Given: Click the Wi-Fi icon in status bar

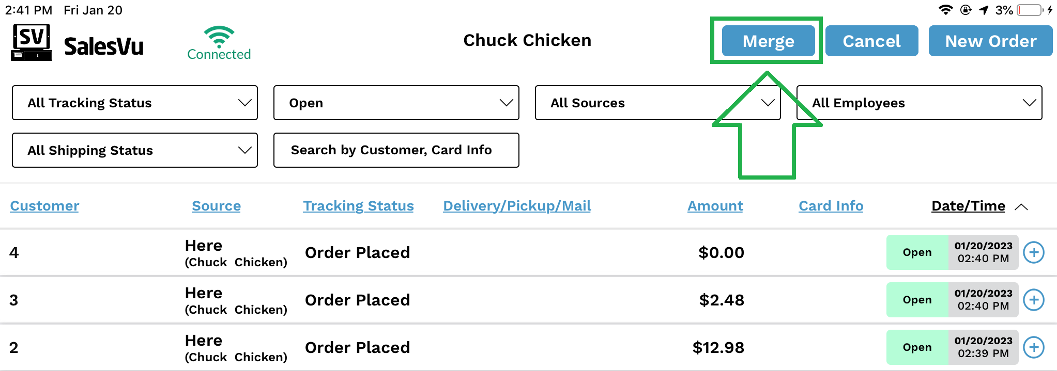Looking at the screenshot, I should point(945,10).
